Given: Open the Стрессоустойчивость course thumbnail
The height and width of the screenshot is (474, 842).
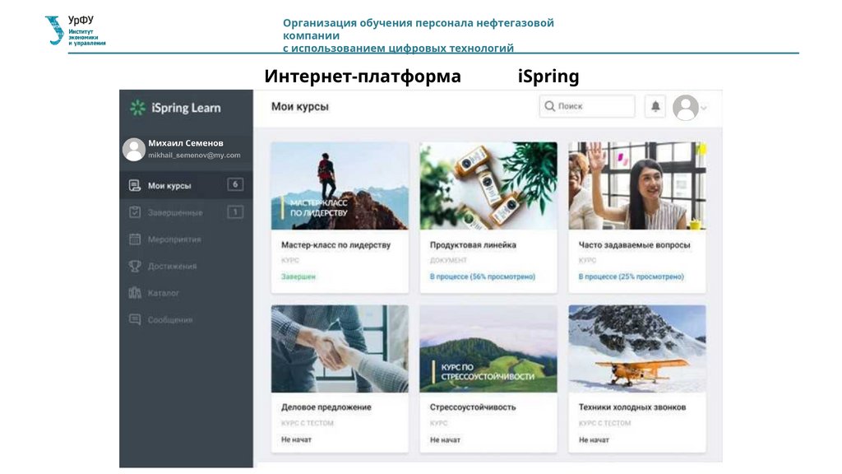Looking at the screenshot, I should (488, 349).
